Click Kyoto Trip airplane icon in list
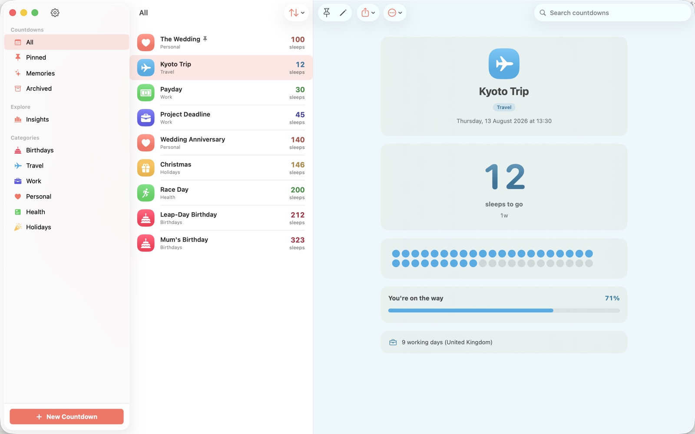Screen dimensions: 695x434 point(146,68)
